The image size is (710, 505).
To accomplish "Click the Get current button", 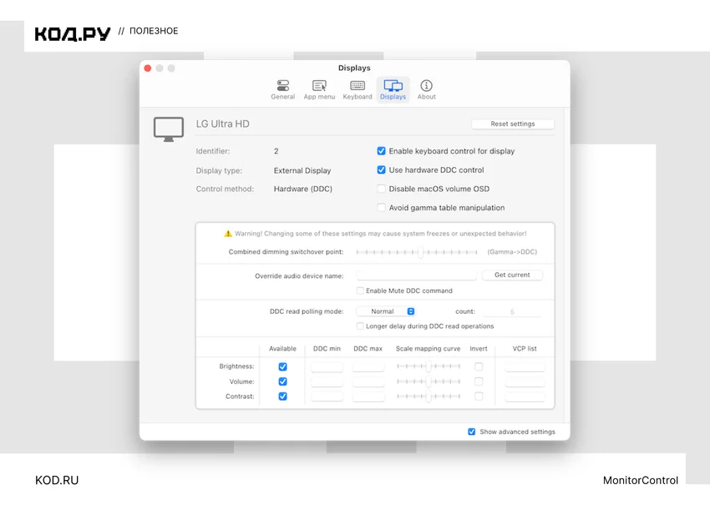I will tap(512, 275).
